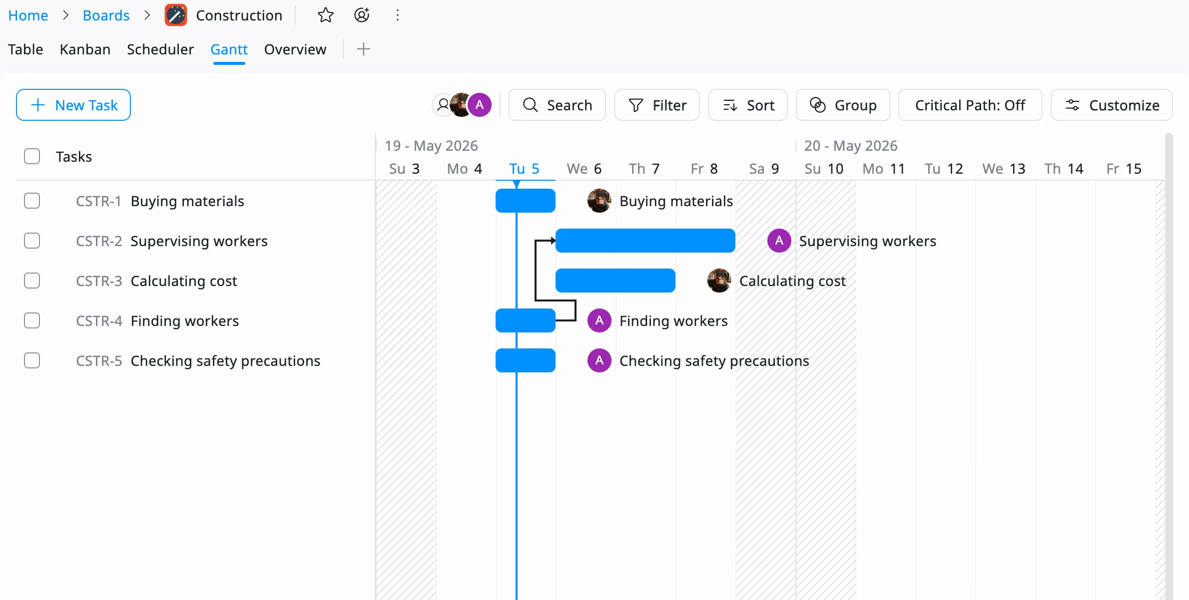Click the dependency arrow into Supervising workers
The height and width of the screenshot is (600, 1189).
coord(552,241)
